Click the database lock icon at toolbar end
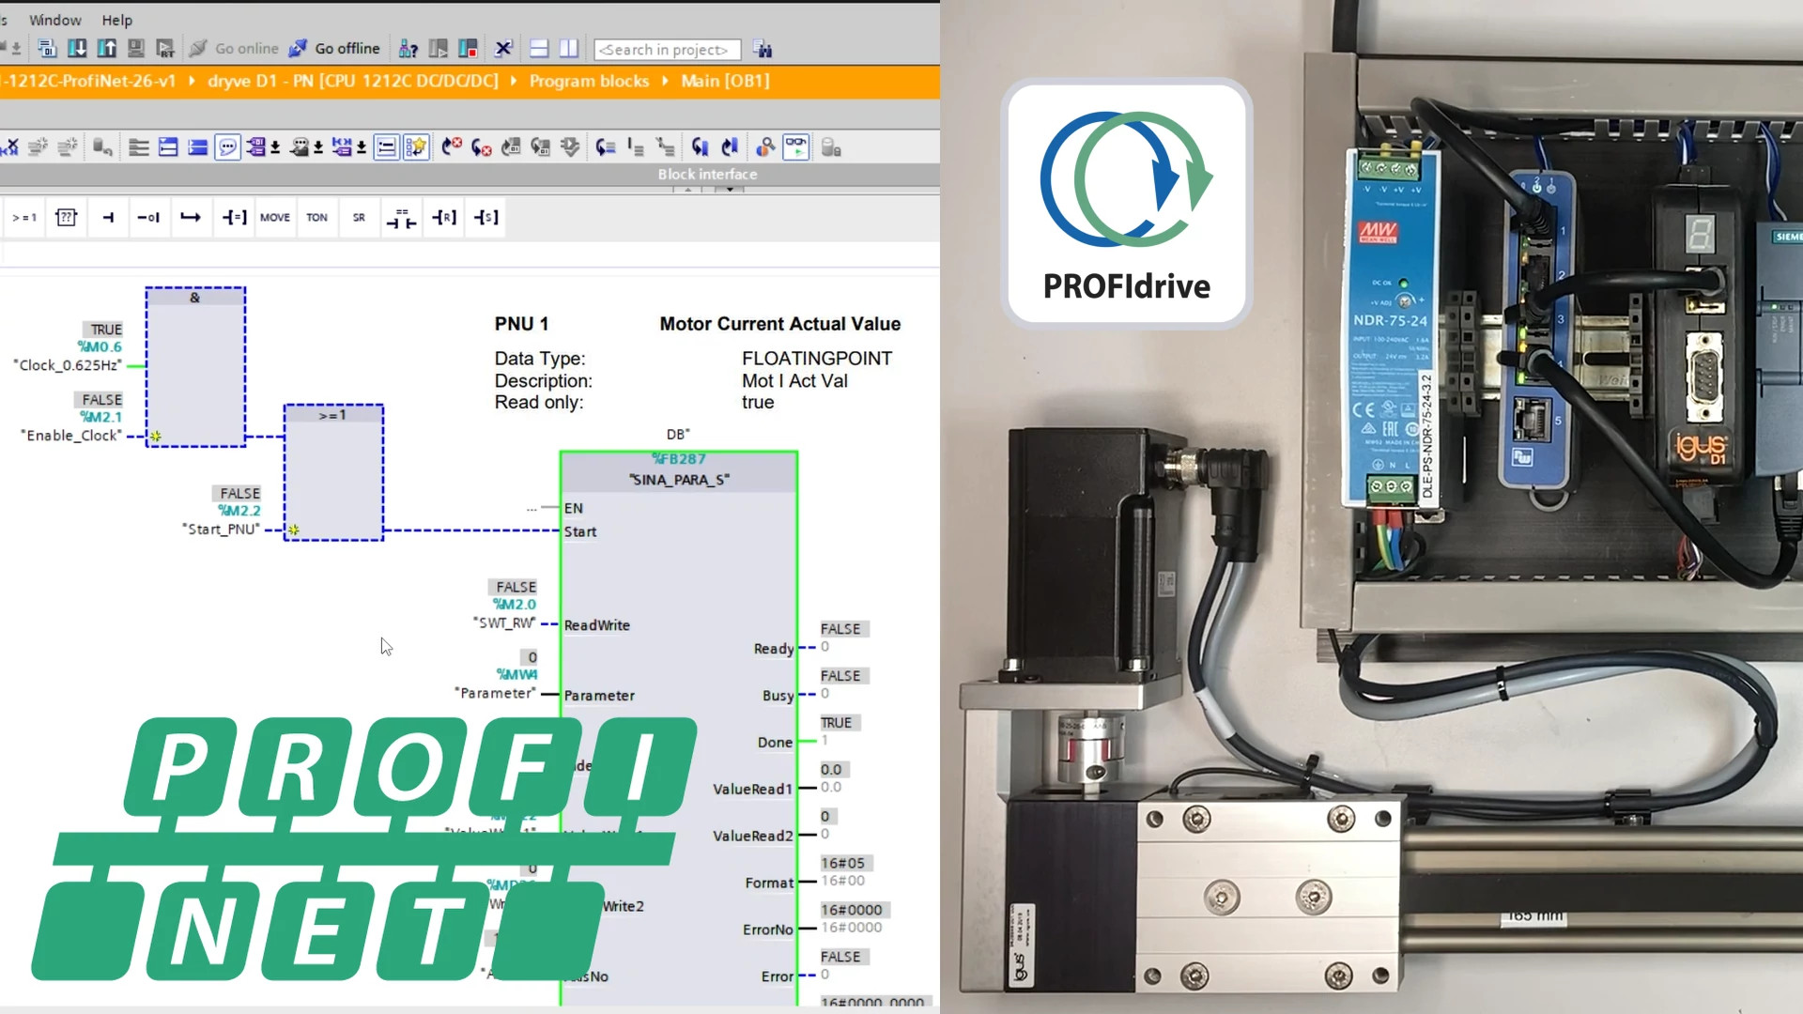 [831, 147]
